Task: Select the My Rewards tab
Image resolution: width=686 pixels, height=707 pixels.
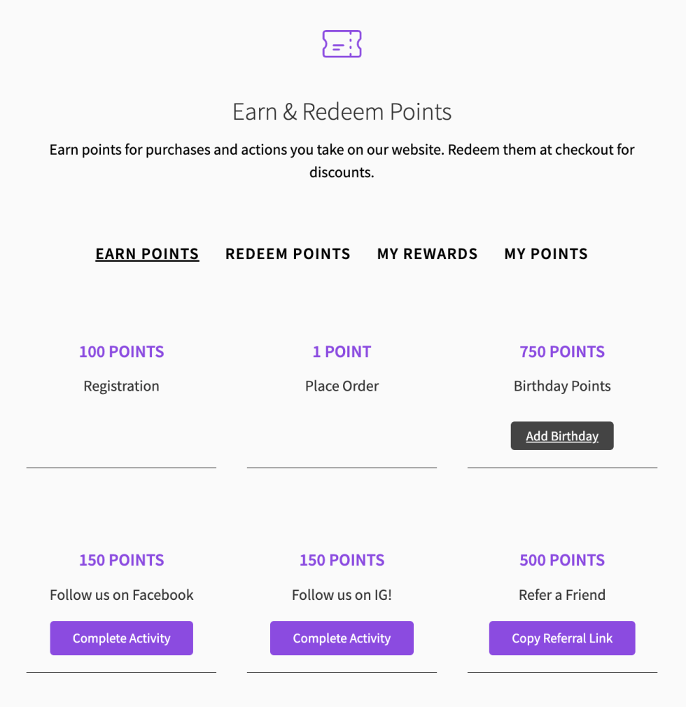Action: [x=427, y=254]
